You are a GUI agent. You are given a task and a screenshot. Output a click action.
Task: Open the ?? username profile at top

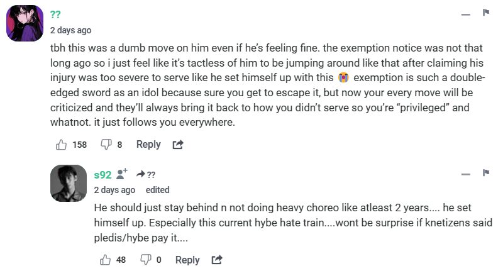point(55,15)
